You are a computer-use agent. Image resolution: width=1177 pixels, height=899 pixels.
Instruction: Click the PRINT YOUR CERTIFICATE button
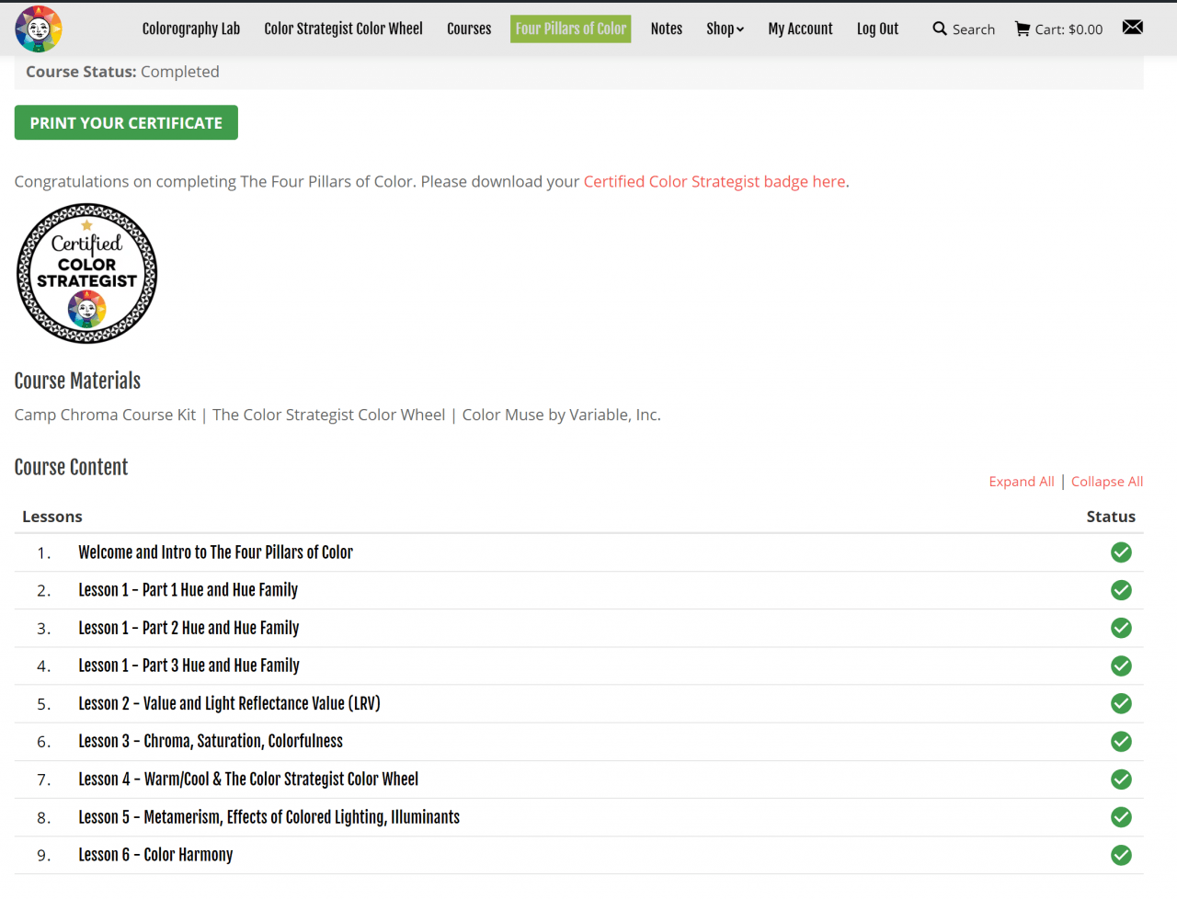click(126, 122)
